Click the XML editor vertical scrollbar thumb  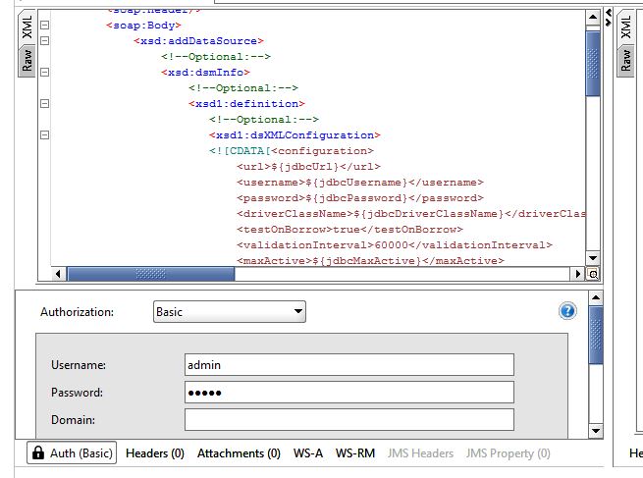coord(593,64)
